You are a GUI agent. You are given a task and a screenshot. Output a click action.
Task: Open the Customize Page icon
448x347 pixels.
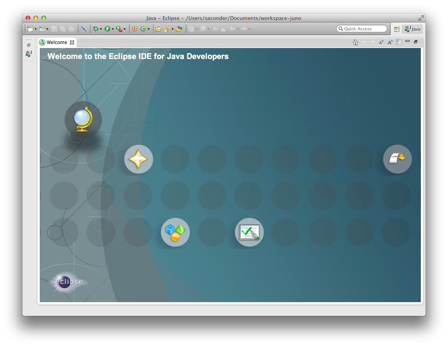(399, 42)
